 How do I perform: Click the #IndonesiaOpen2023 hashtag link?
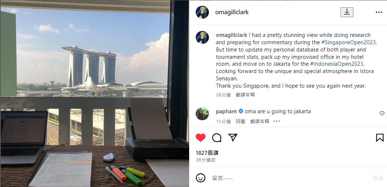[x=337, y=64]
